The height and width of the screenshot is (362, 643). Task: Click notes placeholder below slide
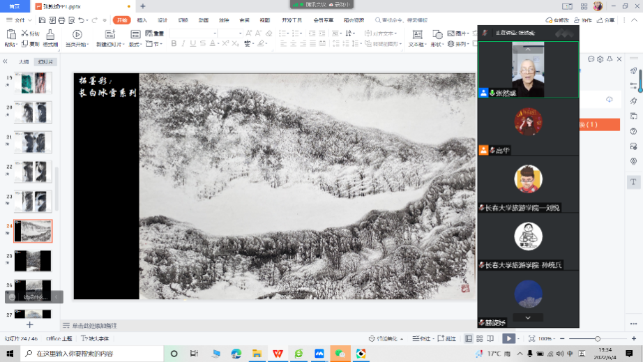coord(95,326)
